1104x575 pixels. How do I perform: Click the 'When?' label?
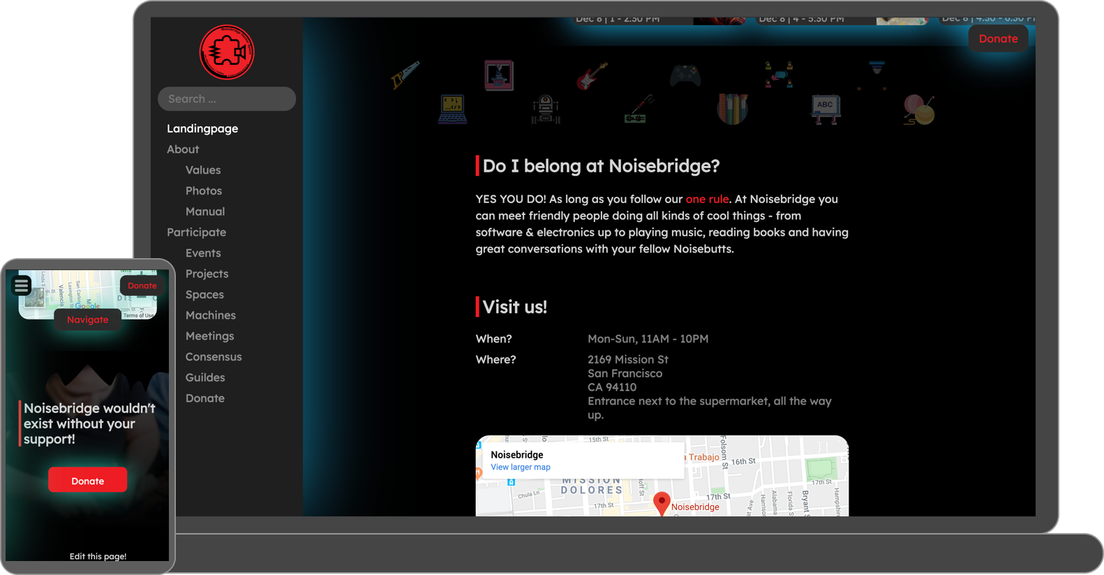click(494, 339)
